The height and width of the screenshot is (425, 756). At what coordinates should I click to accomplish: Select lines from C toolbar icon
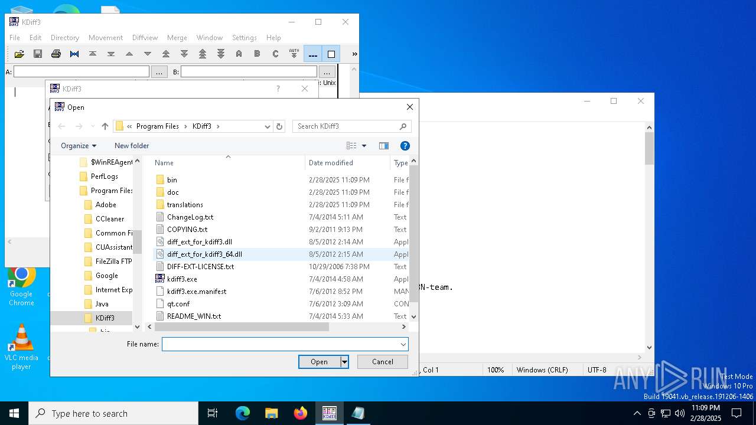pos(275,54)
